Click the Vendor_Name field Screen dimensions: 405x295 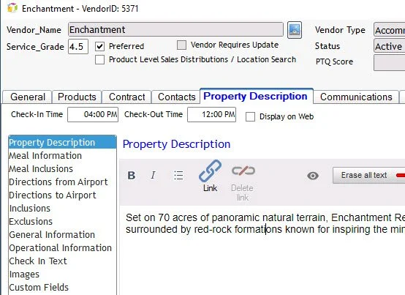click(x=175, y=29)
